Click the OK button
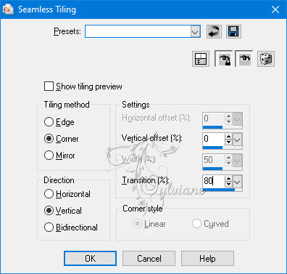The image size is (287, 274). (x=90, y=259)
